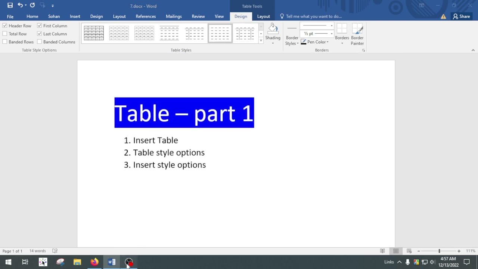Open Task View on the taskbar
This screenshot has width=478, height=269.
[25, 262]
